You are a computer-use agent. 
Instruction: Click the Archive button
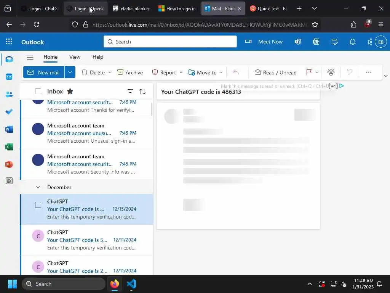pyautogui.click(x=130, y=72)
